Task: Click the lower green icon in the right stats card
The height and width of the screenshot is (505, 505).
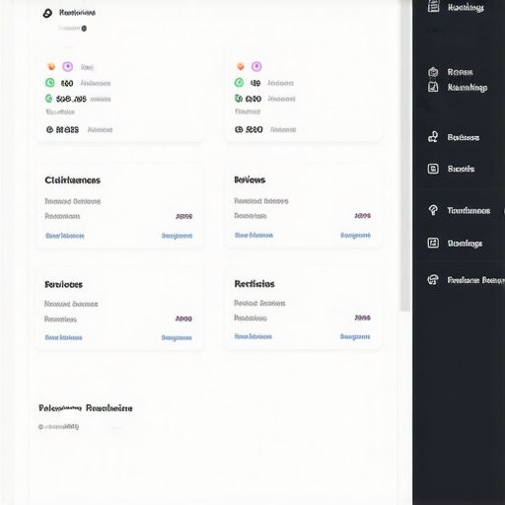Action: tap(239, 98)
